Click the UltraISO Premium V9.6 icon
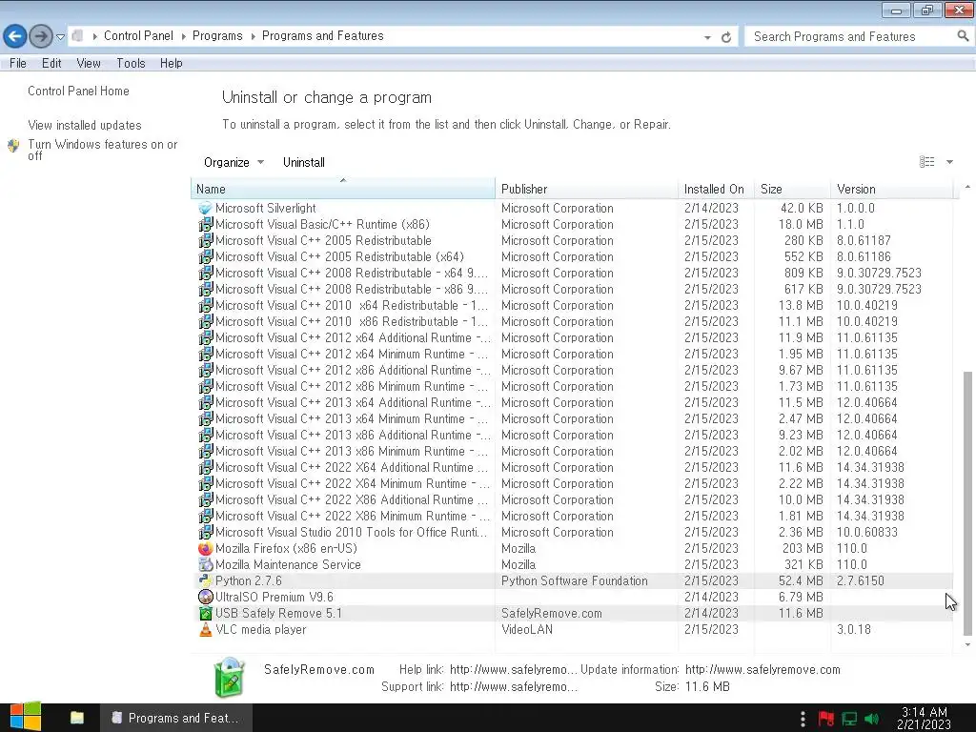The width and height of the screenshot is (976, 732). point(206,597)
